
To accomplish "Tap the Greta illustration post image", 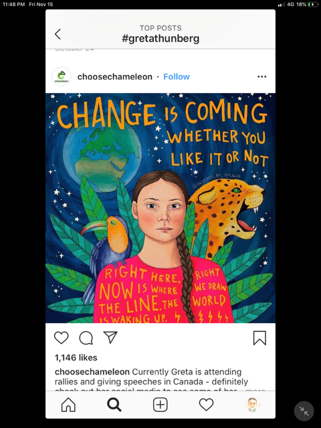I will click(160, 208).
